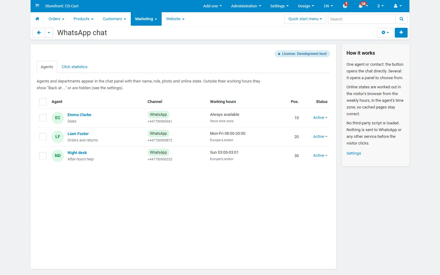Open the Products menu

(83, 19)
